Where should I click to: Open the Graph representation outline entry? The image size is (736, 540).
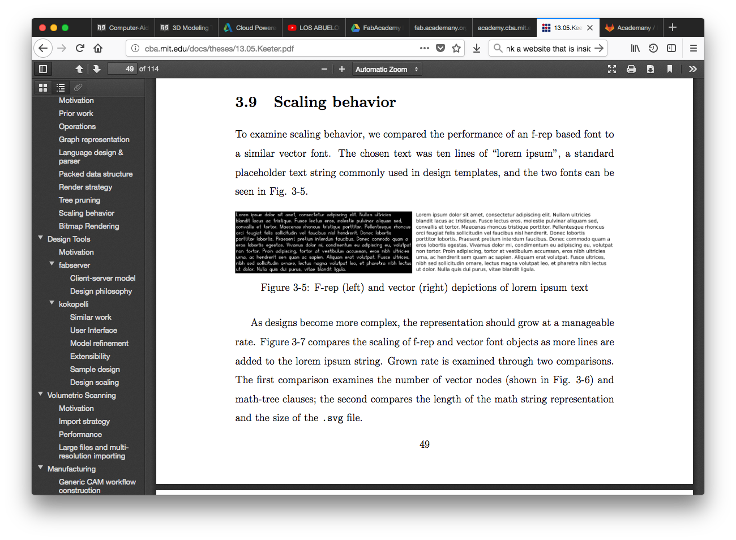click(x=94, y=139)
